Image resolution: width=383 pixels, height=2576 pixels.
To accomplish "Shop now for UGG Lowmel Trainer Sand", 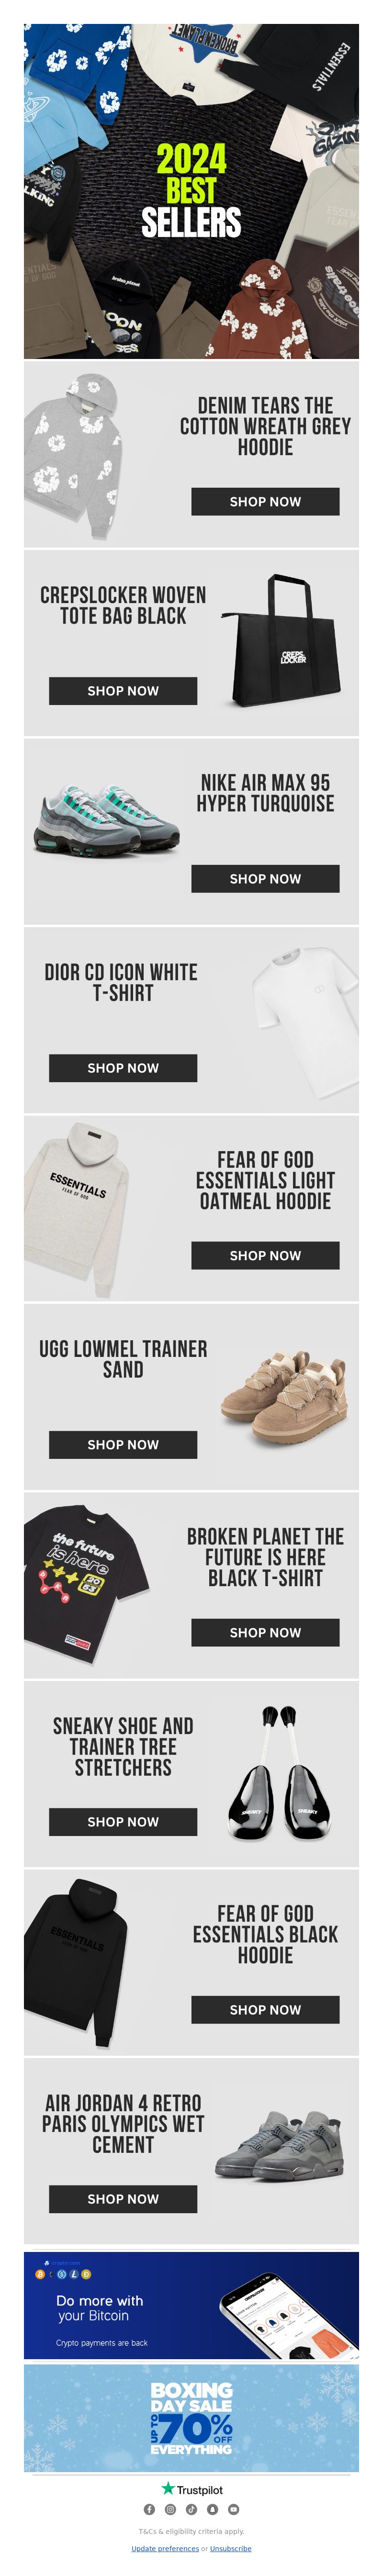I will 123,1444.
